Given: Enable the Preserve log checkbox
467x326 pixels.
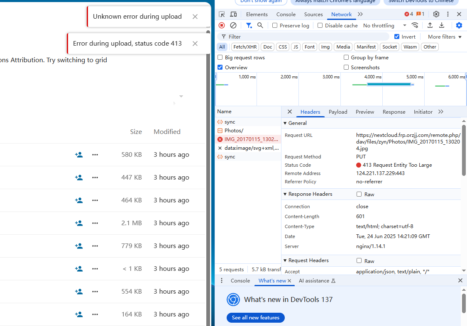Looking at the screenshot, I should [x=275, y=25].
